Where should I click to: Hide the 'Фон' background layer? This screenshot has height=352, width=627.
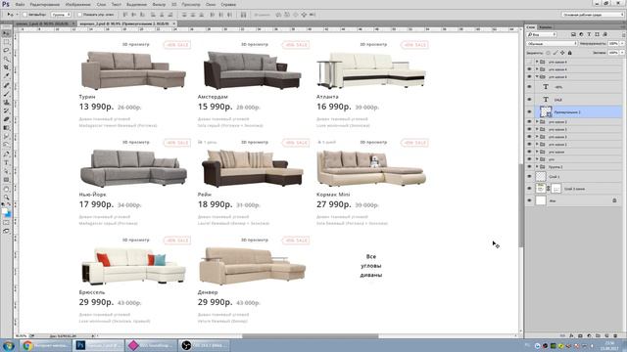coord(529,200)
